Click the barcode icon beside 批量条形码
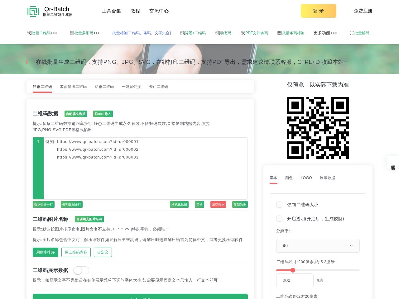The image size is (399, 299). [72, 33]
